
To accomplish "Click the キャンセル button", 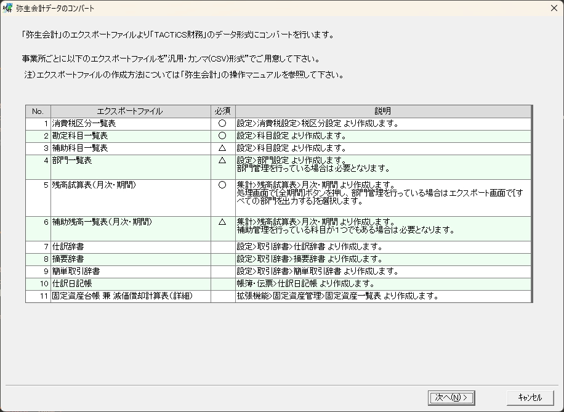I will [x=530, y=398].
